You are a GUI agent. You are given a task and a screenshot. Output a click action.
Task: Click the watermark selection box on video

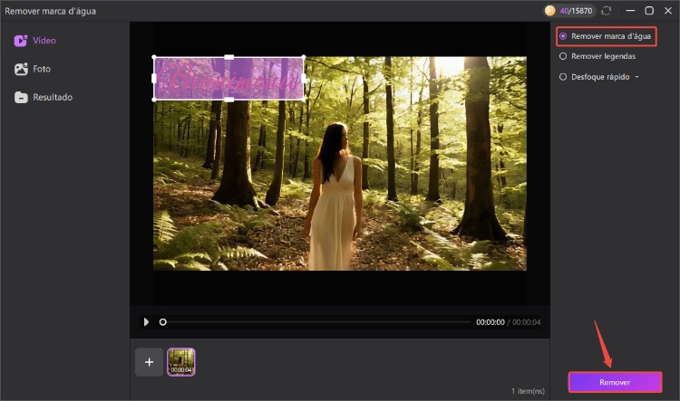[x=228, y=78]
